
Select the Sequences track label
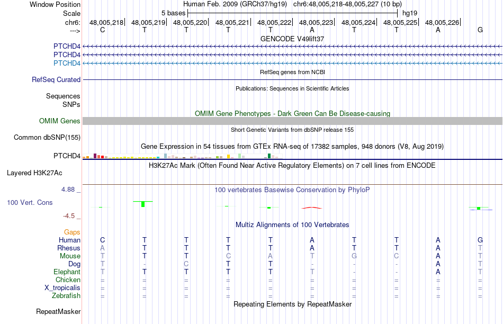pyautogui.click(x=63, y=96)
